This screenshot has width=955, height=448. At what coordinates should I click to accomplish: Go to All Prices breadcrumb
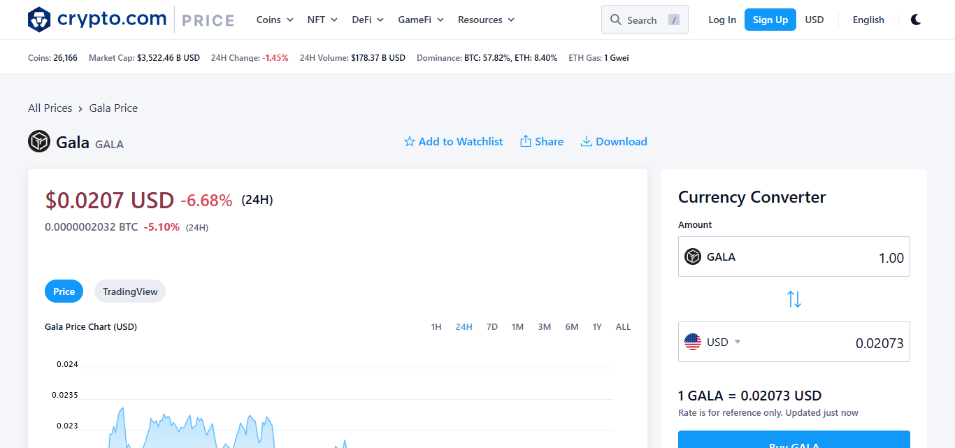50,108
